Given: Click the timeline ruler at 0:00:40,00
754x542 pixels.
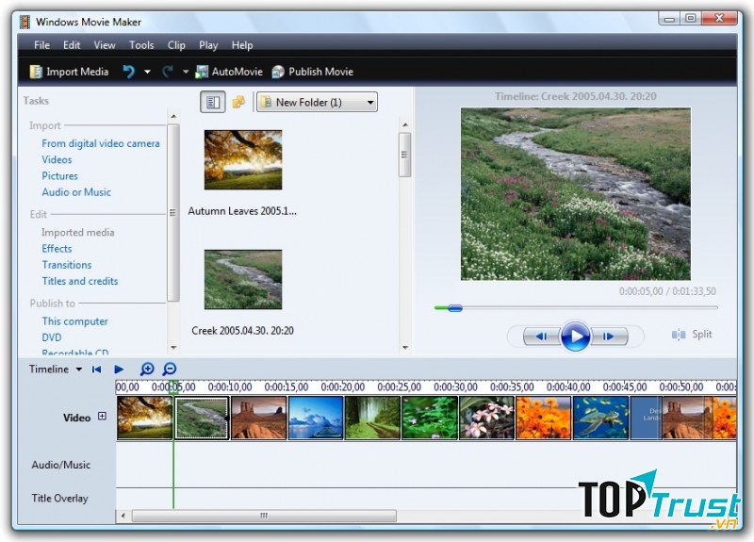Looking at the screenshot, I should (569, 387).
